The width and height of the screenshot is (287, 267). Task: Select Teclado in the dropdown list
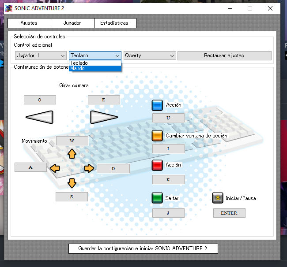pyautogui.click(x=95, y=63)
